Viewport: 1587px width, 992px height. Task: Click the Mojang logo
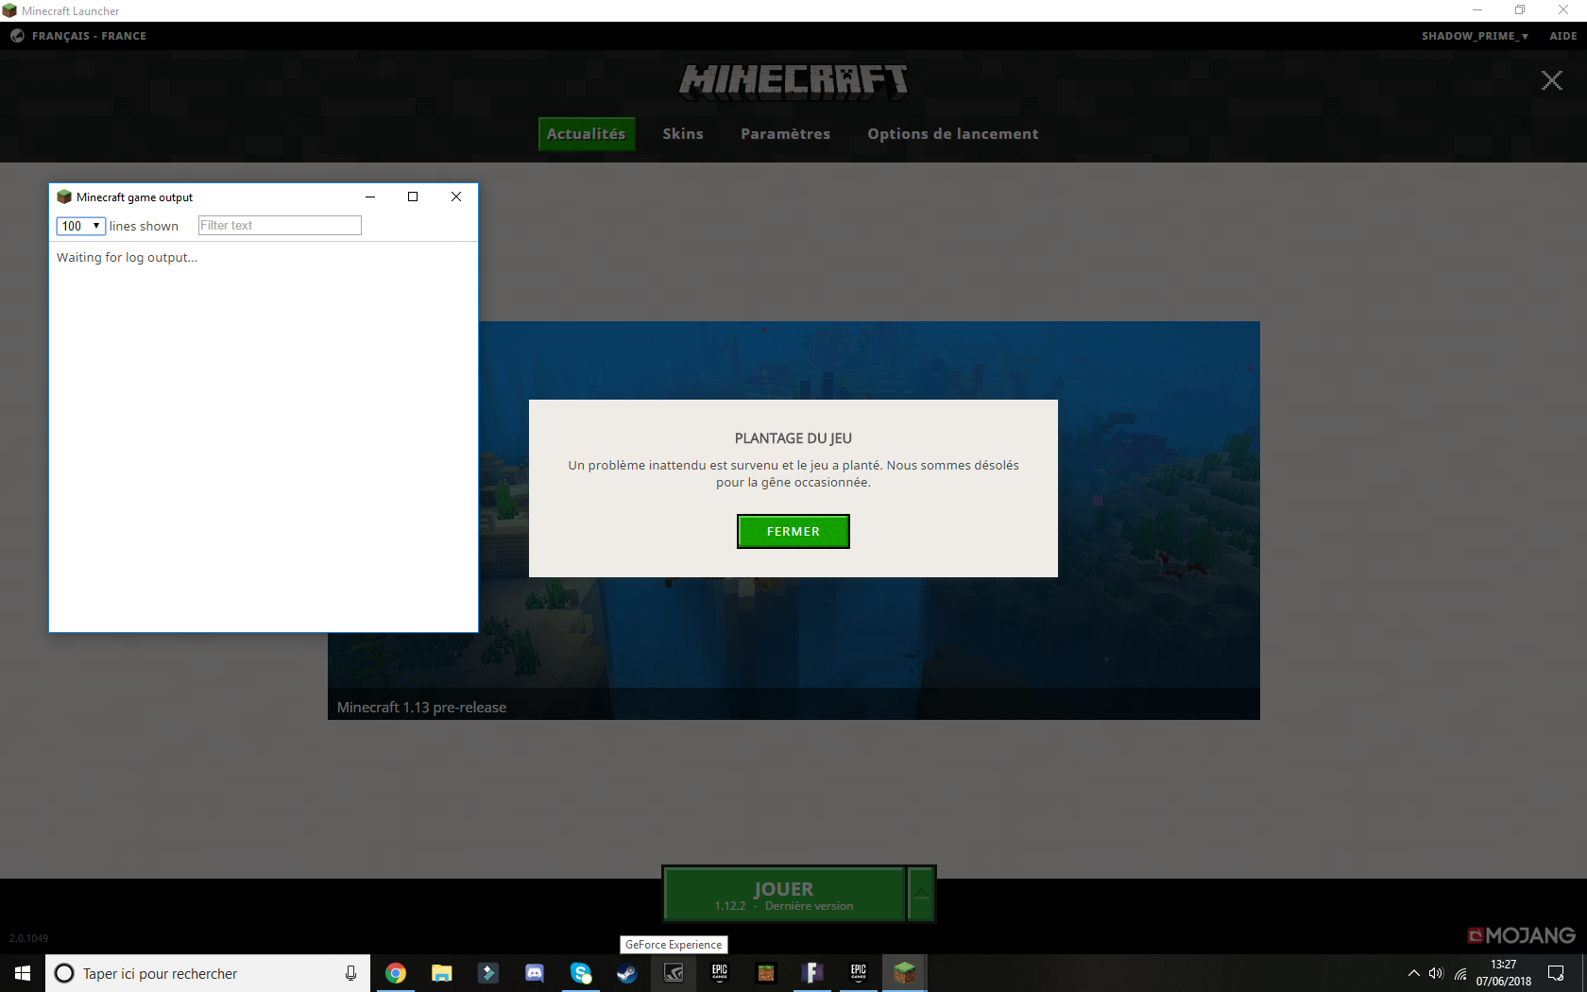coord(1521,935)
